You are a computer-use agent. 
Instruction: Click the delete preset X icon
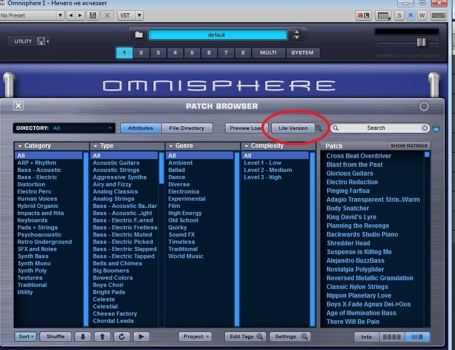[107, 15]
